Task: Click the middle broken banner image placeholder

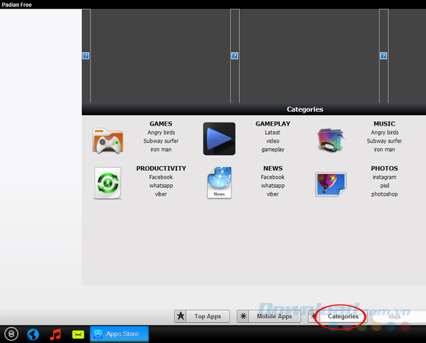Action: pyautogui.click(x=235, y=56)
